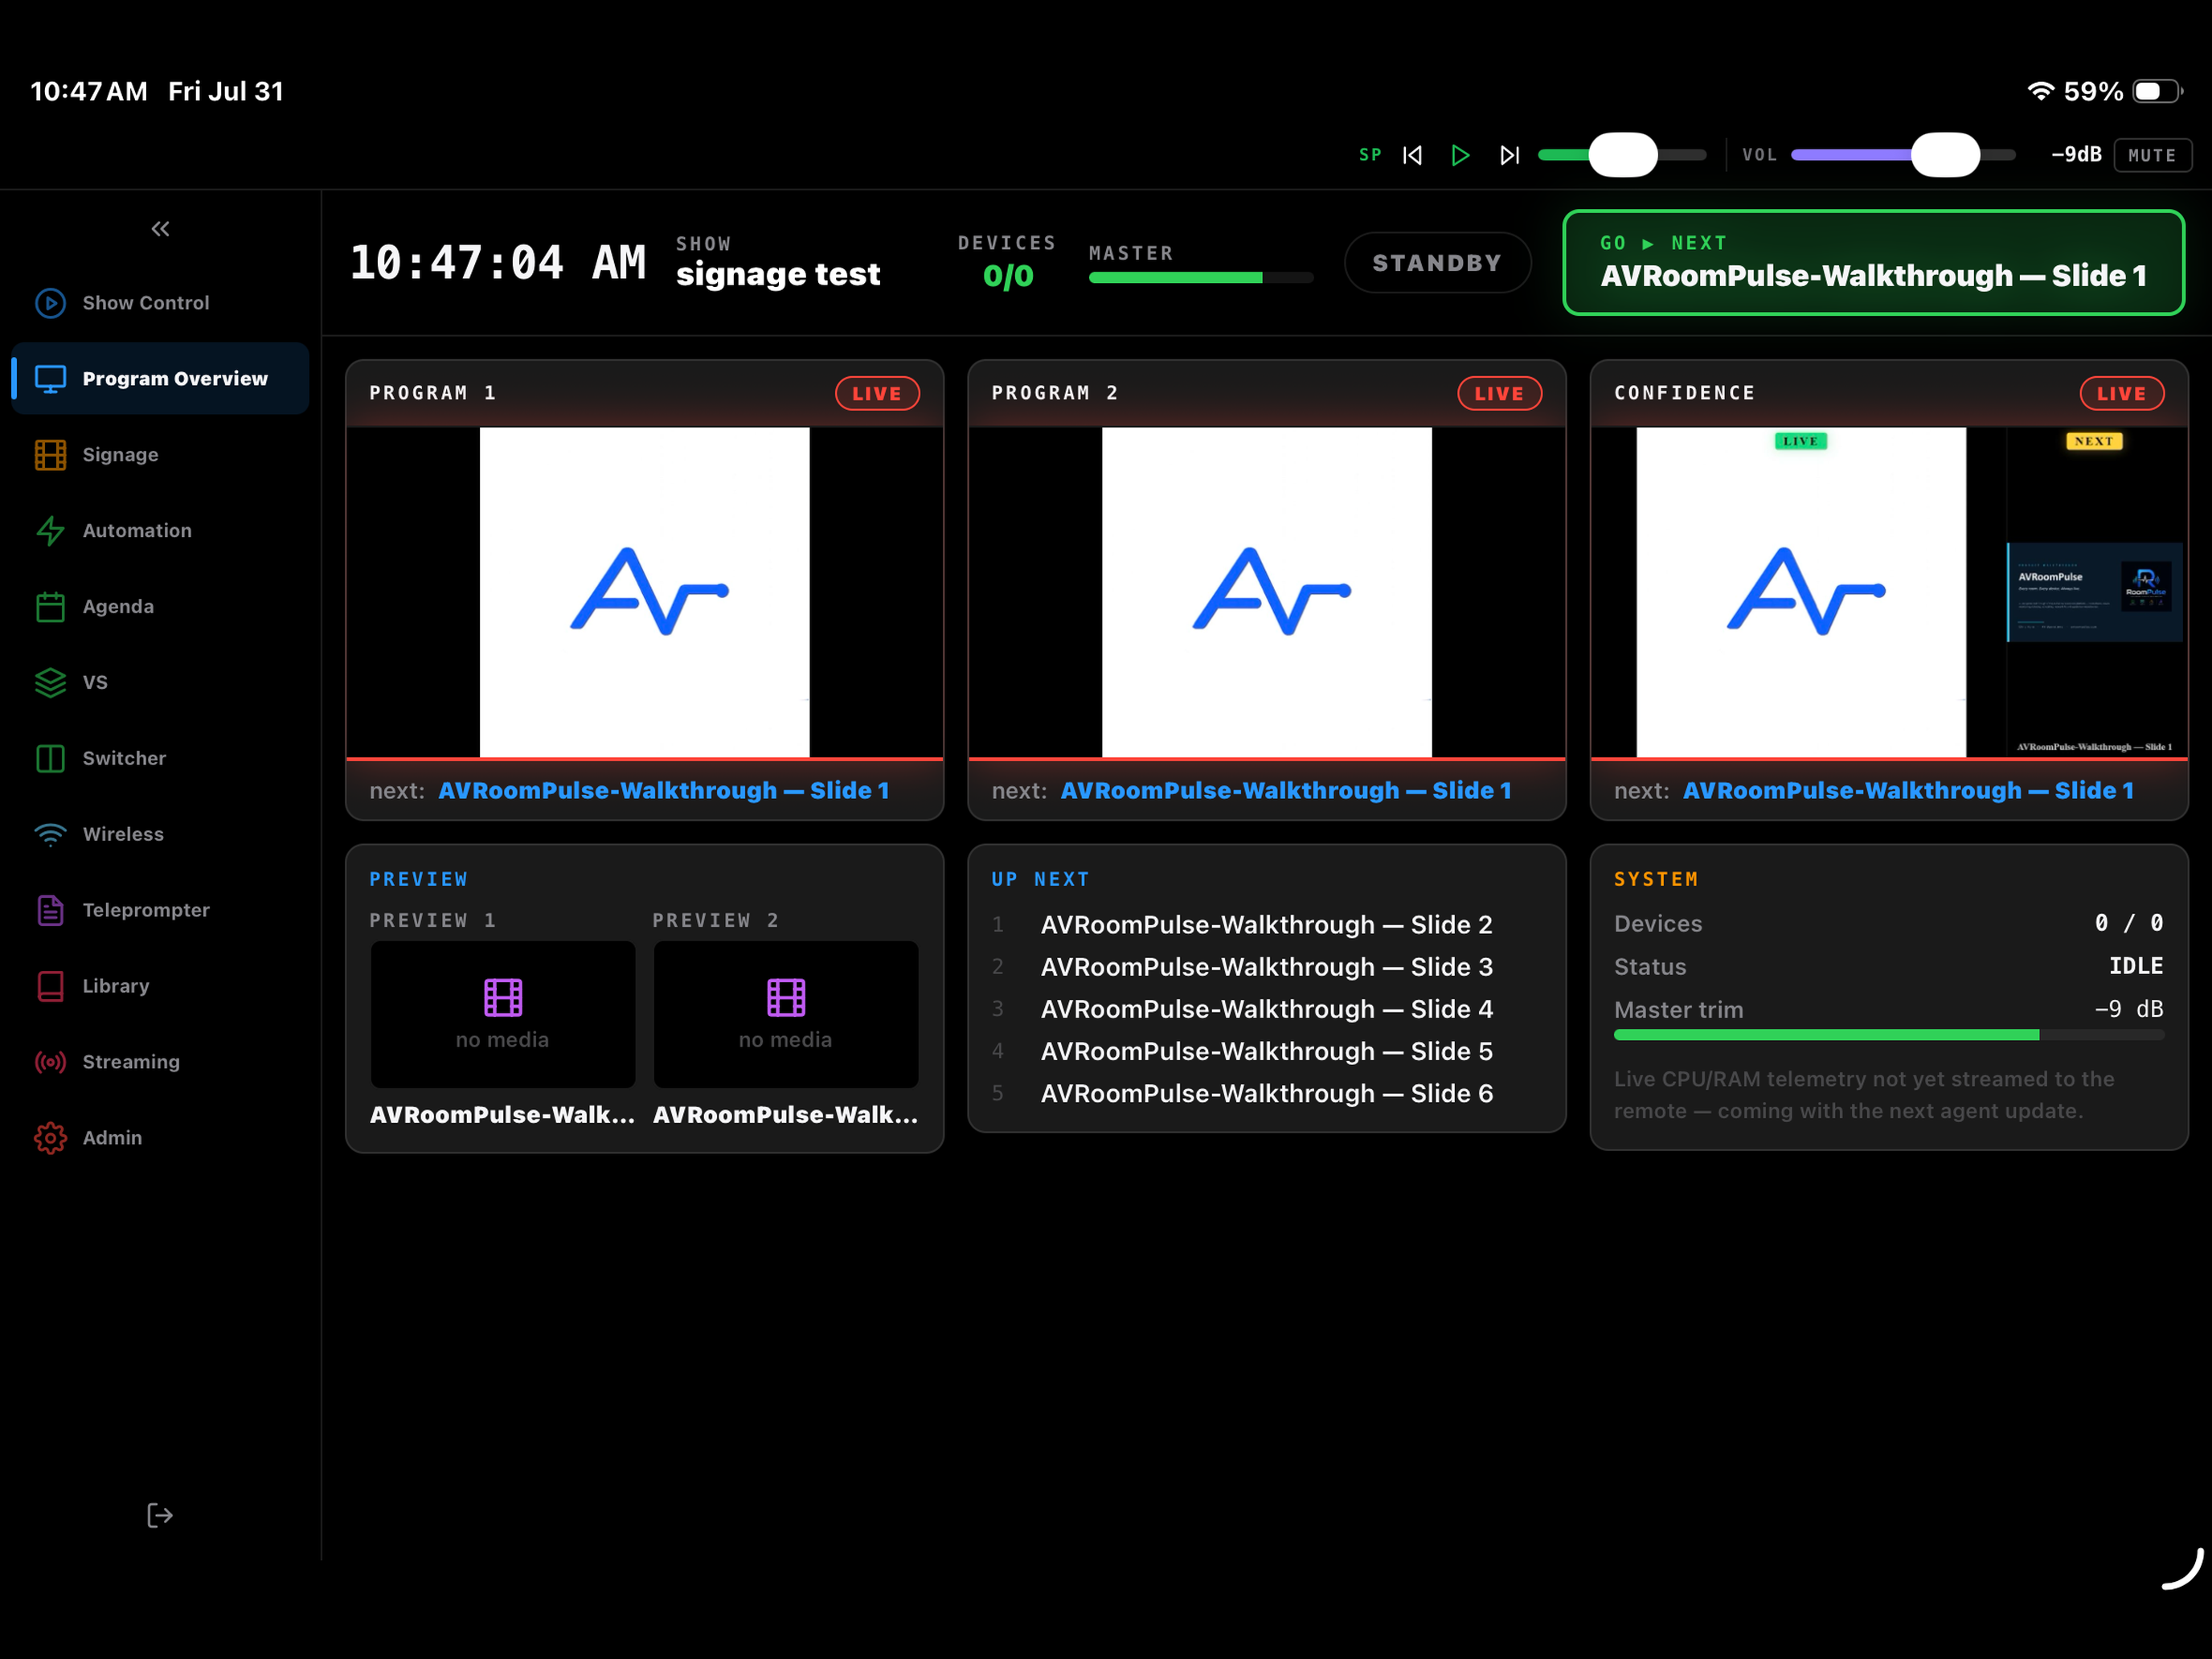Open the Agenda menu item

click(x=160, y=607)
